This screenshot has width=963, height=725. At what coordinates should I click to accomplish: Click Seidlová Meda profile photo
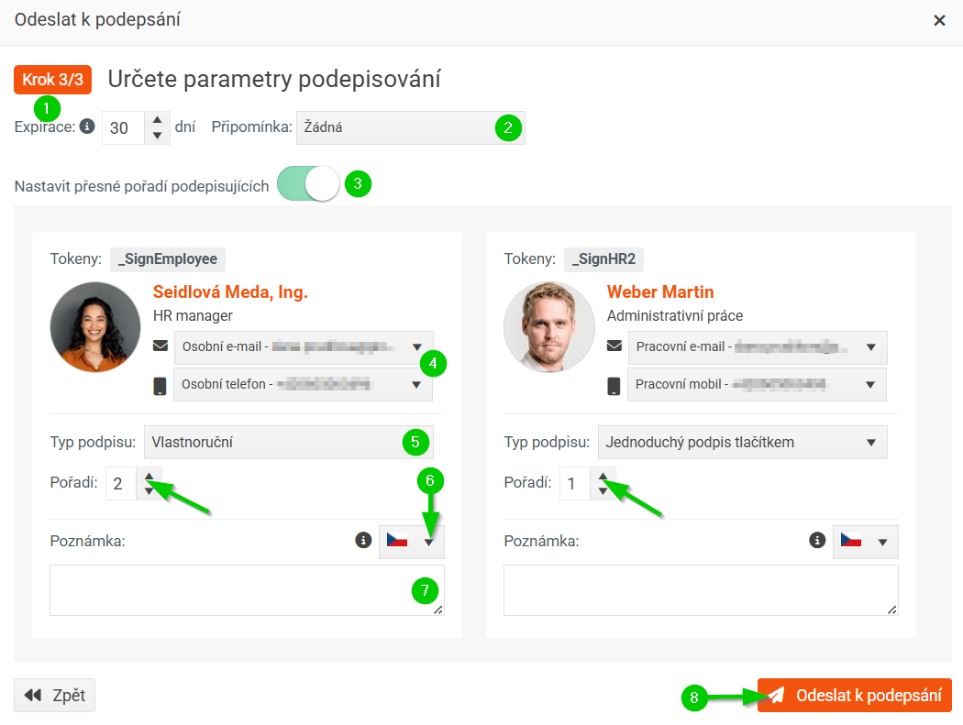[95, 327]
